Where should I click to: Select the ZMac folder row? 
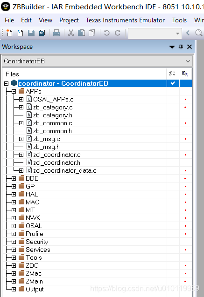tap(34, 273)
